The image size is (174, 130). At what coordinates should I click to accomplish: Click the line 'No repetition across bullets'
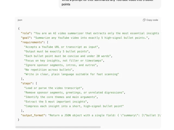48,70
